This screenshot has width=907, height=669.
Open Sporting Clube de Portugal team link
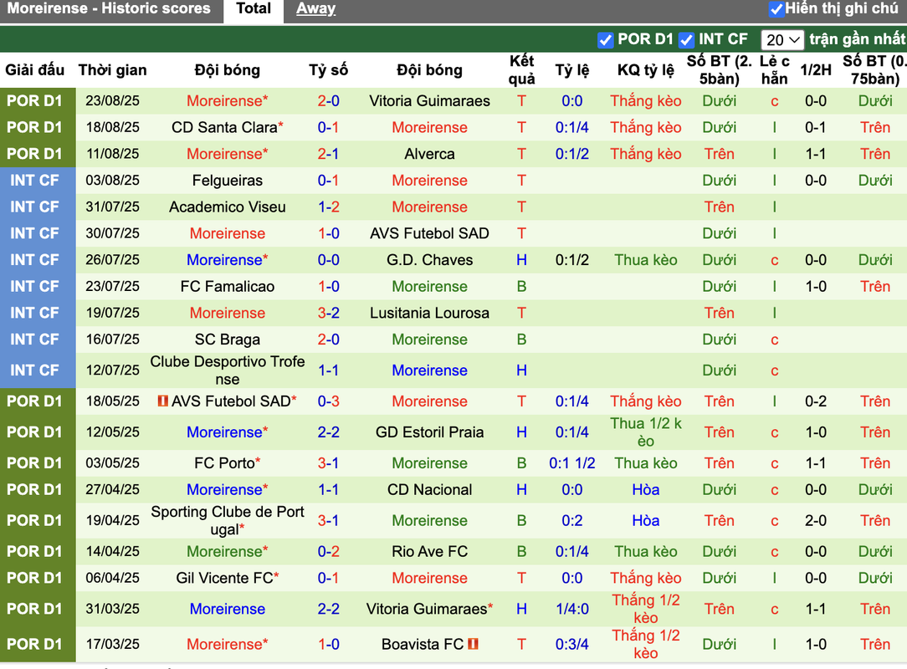[x=228, y=521]
